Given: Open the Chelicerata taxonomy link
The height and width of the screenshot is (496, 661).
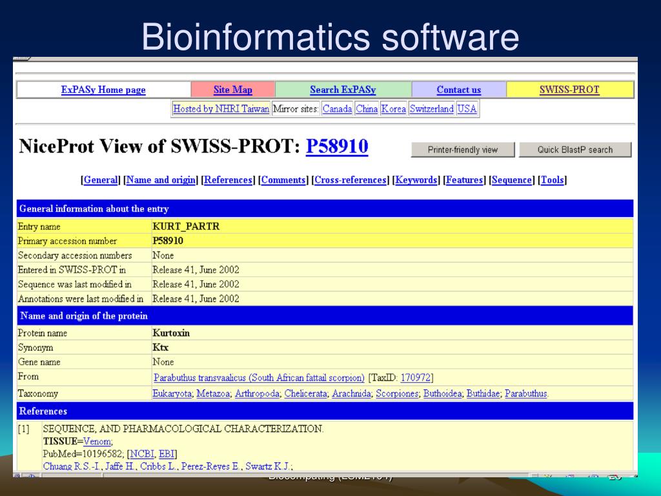Looking at the screenshot, I should [305, 393].
